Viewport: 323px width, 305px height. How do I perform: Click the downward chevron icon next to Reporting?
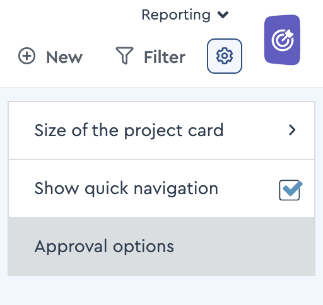coord(223,14)
